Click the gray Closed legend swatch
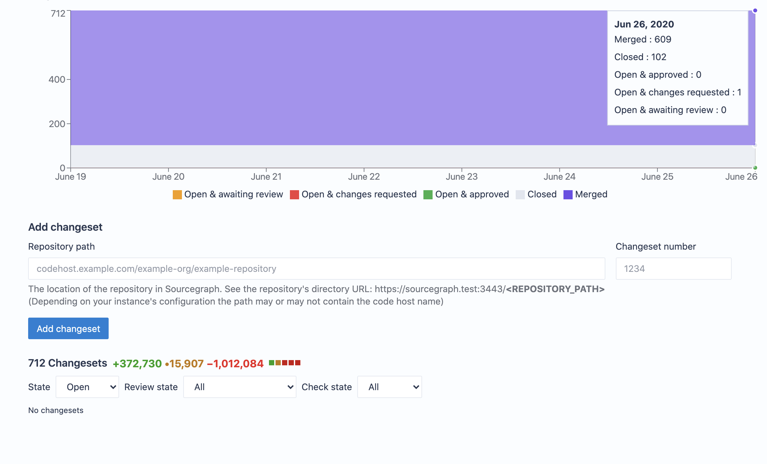The width and height of the screenshot is (767, 464). click(520, 195)
